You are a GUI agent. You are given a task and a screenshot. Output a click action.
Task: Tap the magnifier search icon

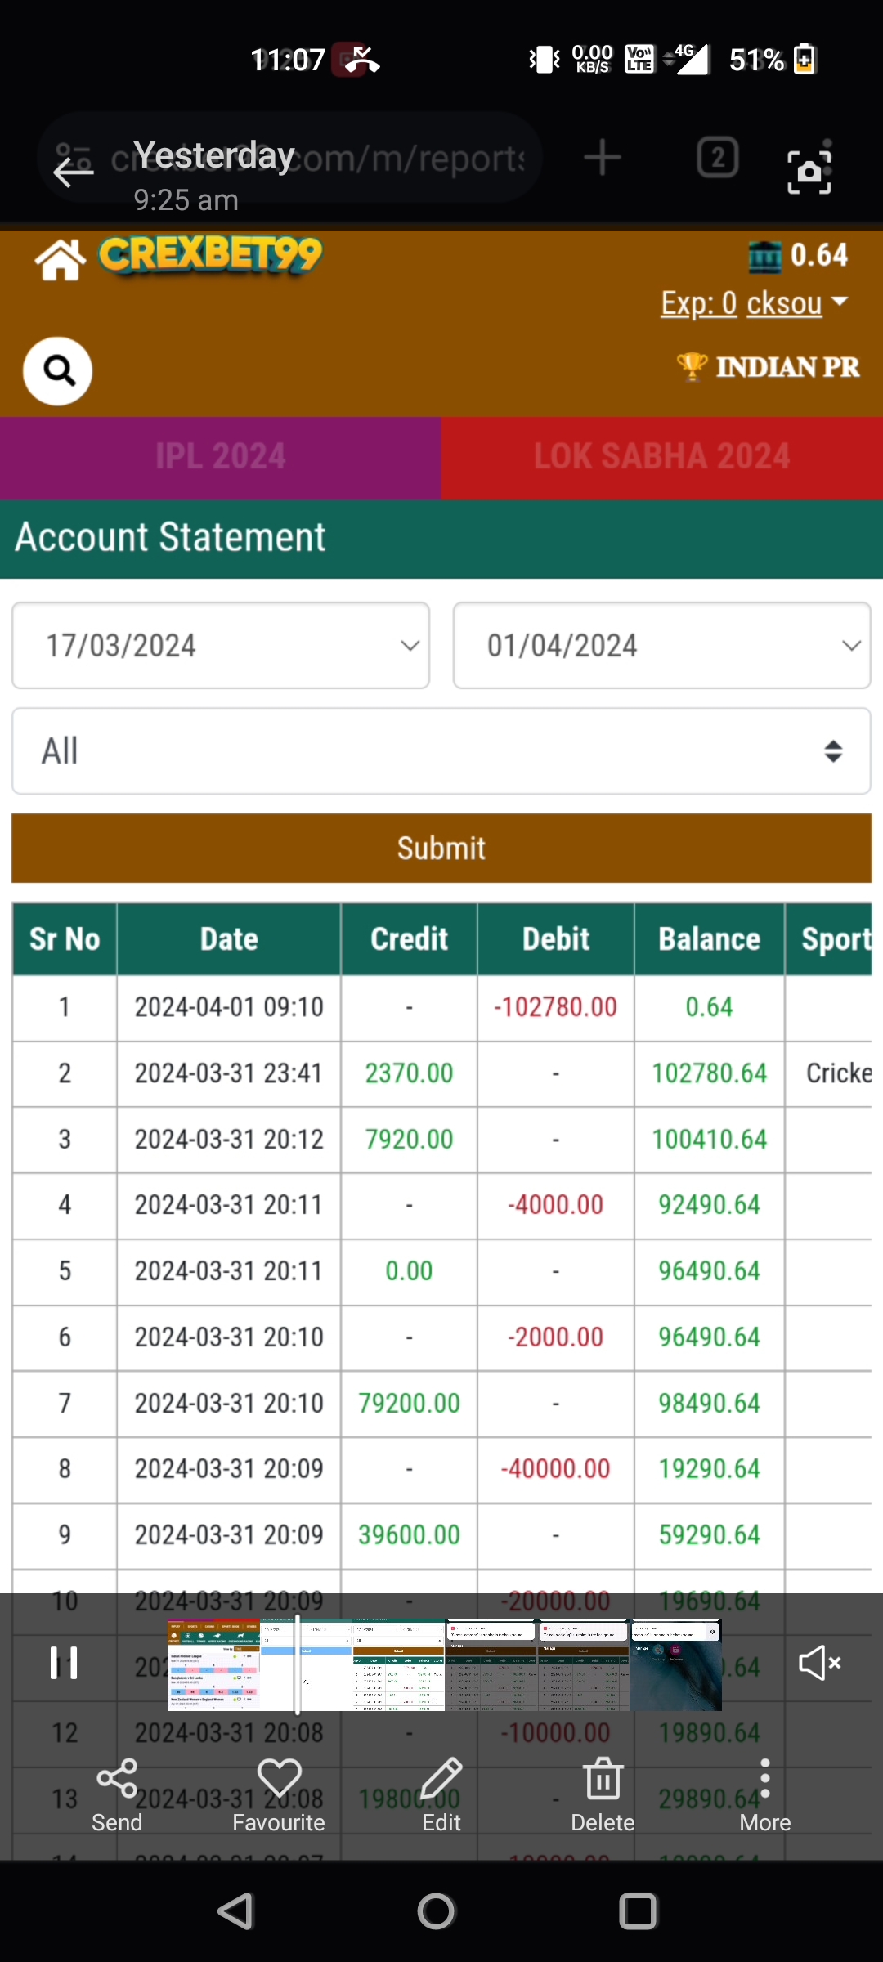pyautogui.click(x=58, y=371)
